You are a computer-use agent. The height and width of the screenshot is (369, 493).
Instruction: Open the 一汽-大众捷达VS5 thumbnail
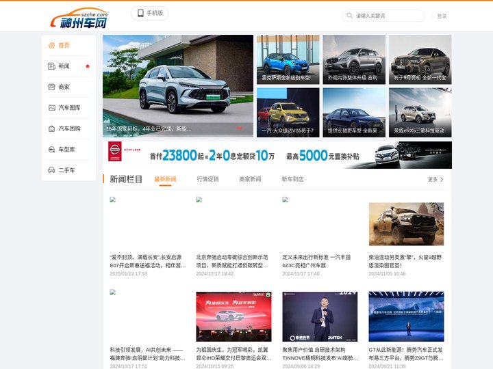point(288,113)
